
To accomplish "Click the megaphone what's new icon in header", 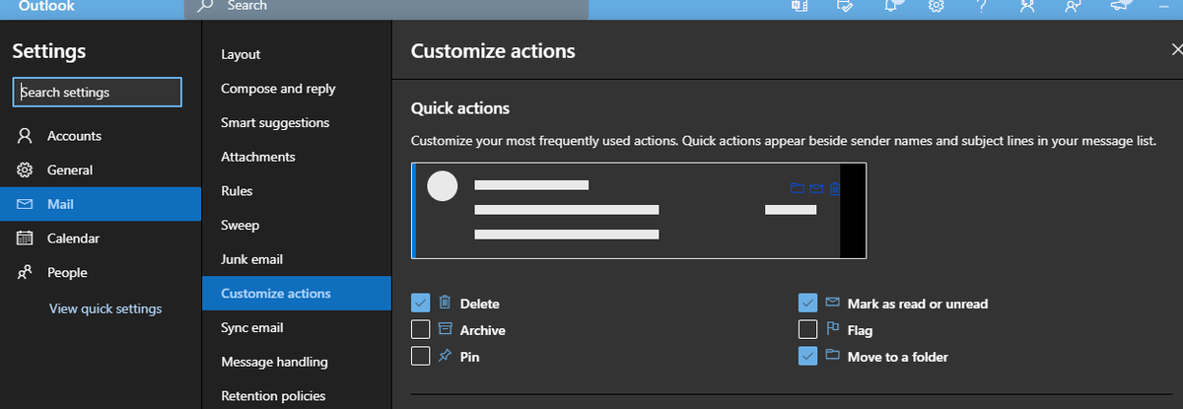I will point(1119,6).
